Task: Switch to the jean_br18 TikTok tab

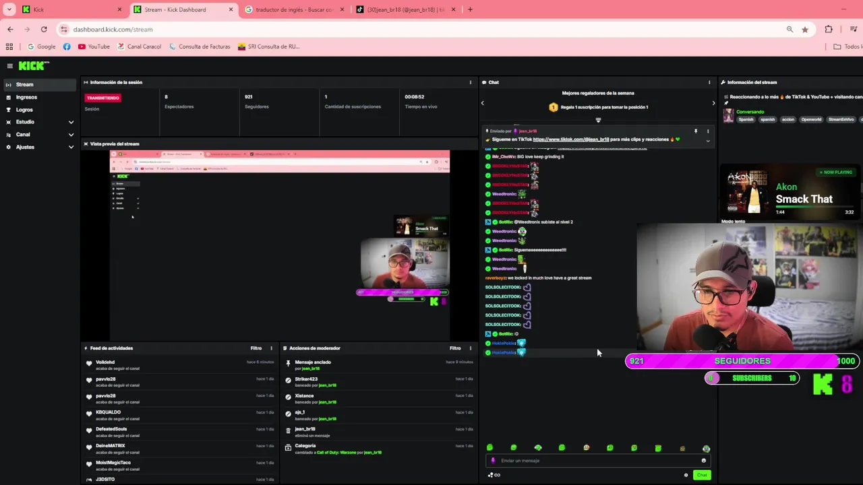Action: (x=406, y=9)
